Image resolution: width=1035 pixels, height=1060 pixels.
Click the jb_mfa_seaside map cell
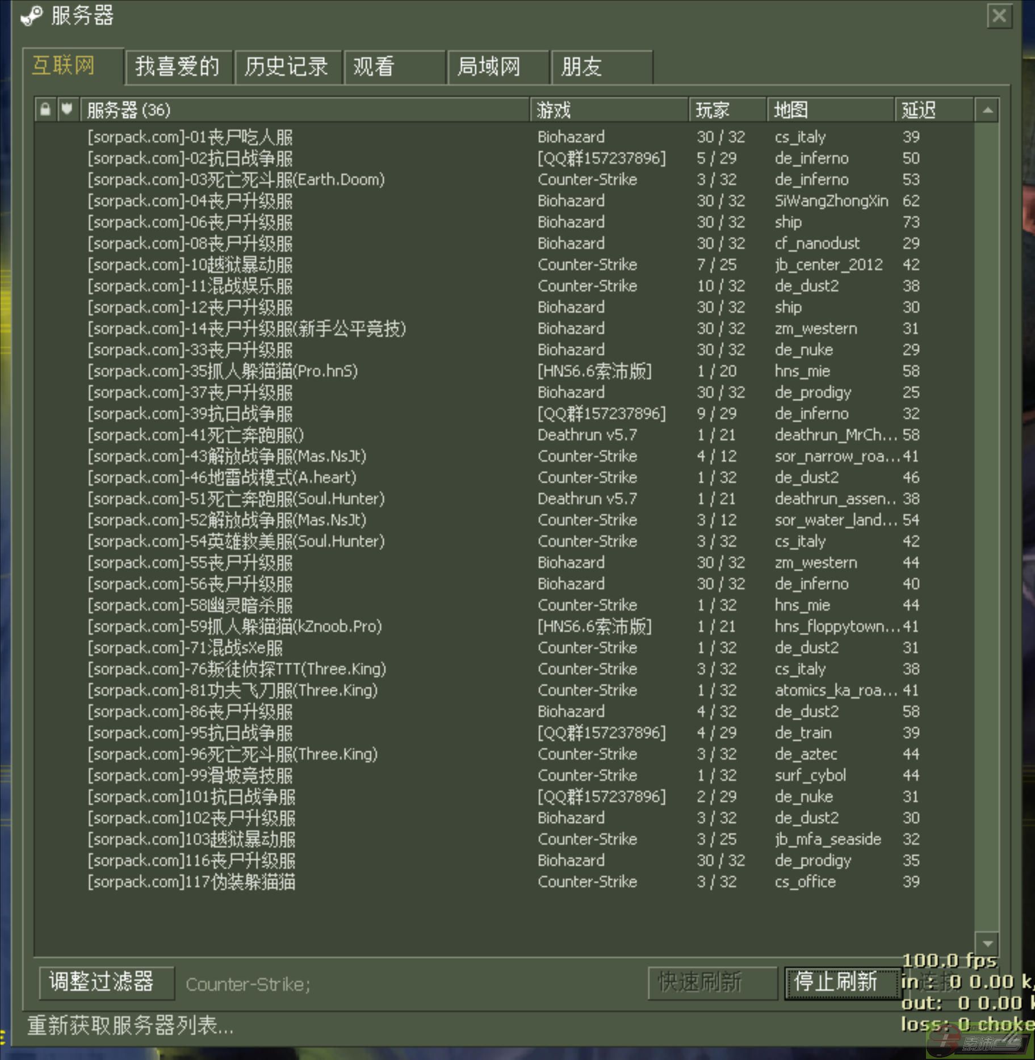[828, 839]
